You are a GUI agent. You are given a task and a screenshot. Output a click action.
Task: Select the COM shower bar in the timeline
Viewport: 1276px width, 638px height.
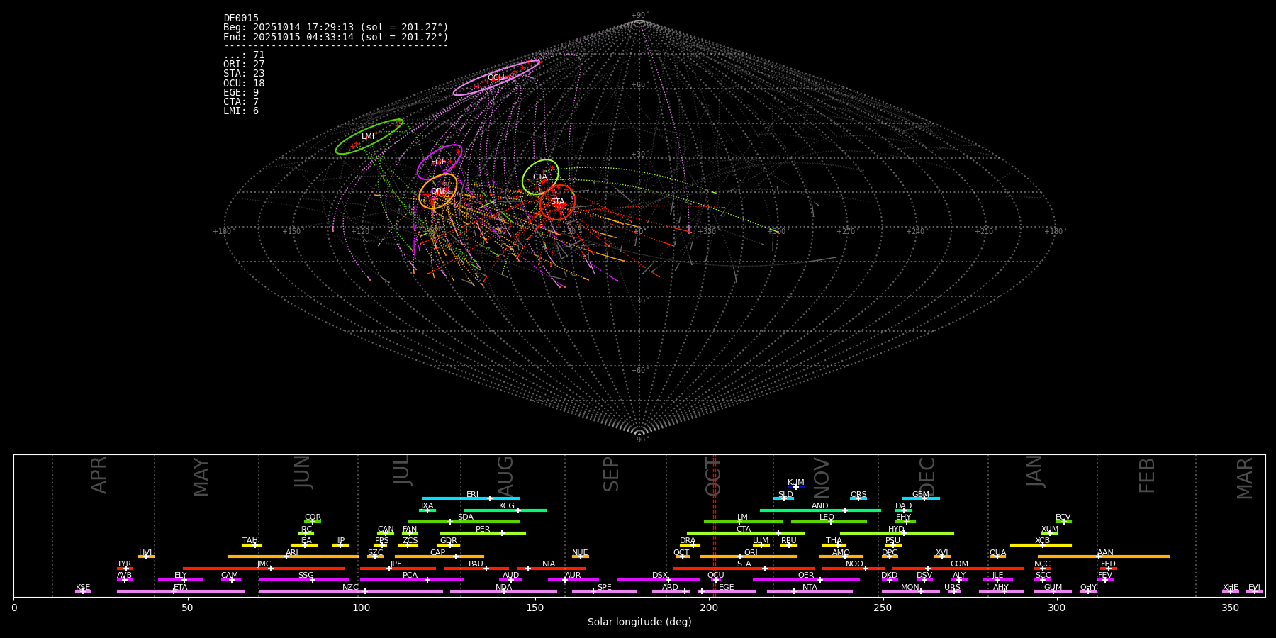[x=958, y=569]
